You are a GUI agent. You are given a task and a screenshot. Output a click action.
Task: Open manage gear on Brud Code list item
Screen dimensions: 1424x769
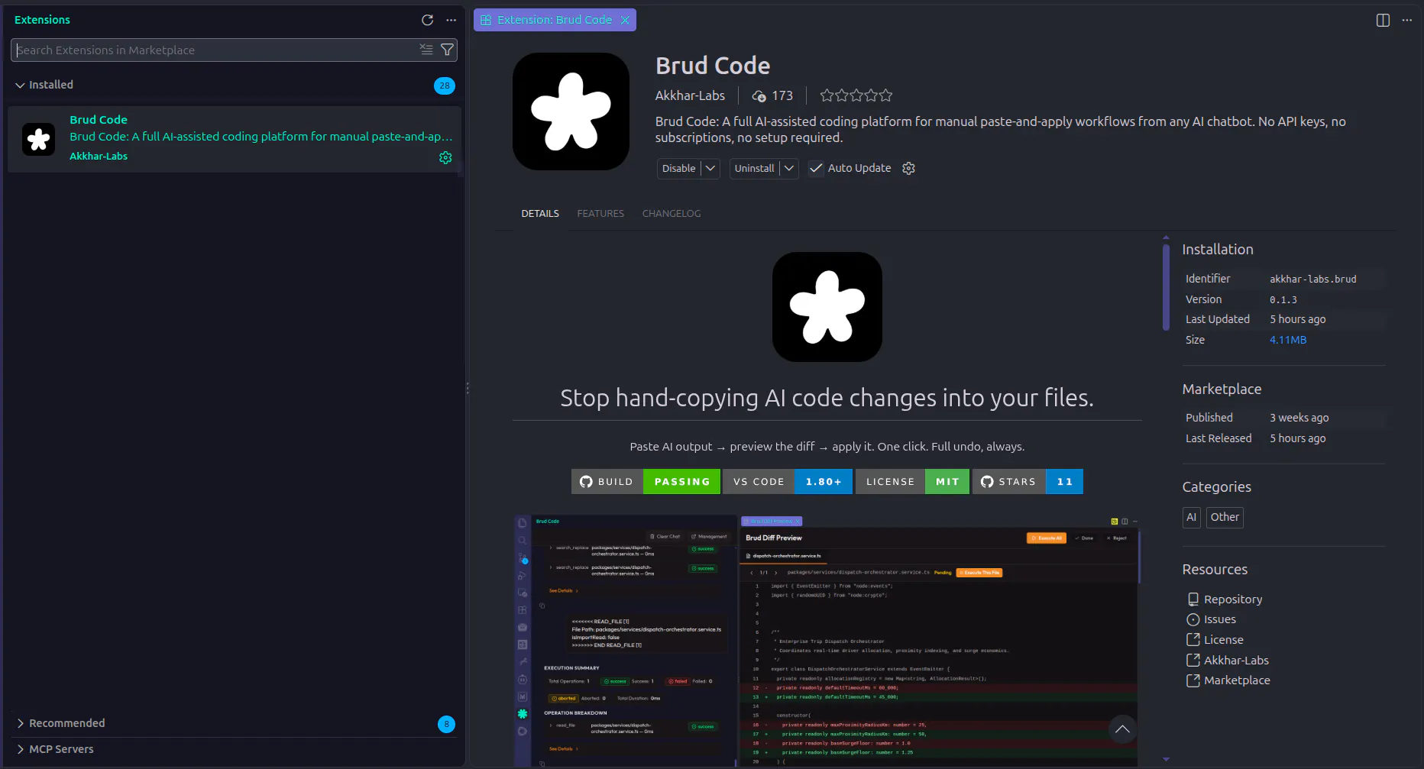pyautogui.click(x=445, y=157)
